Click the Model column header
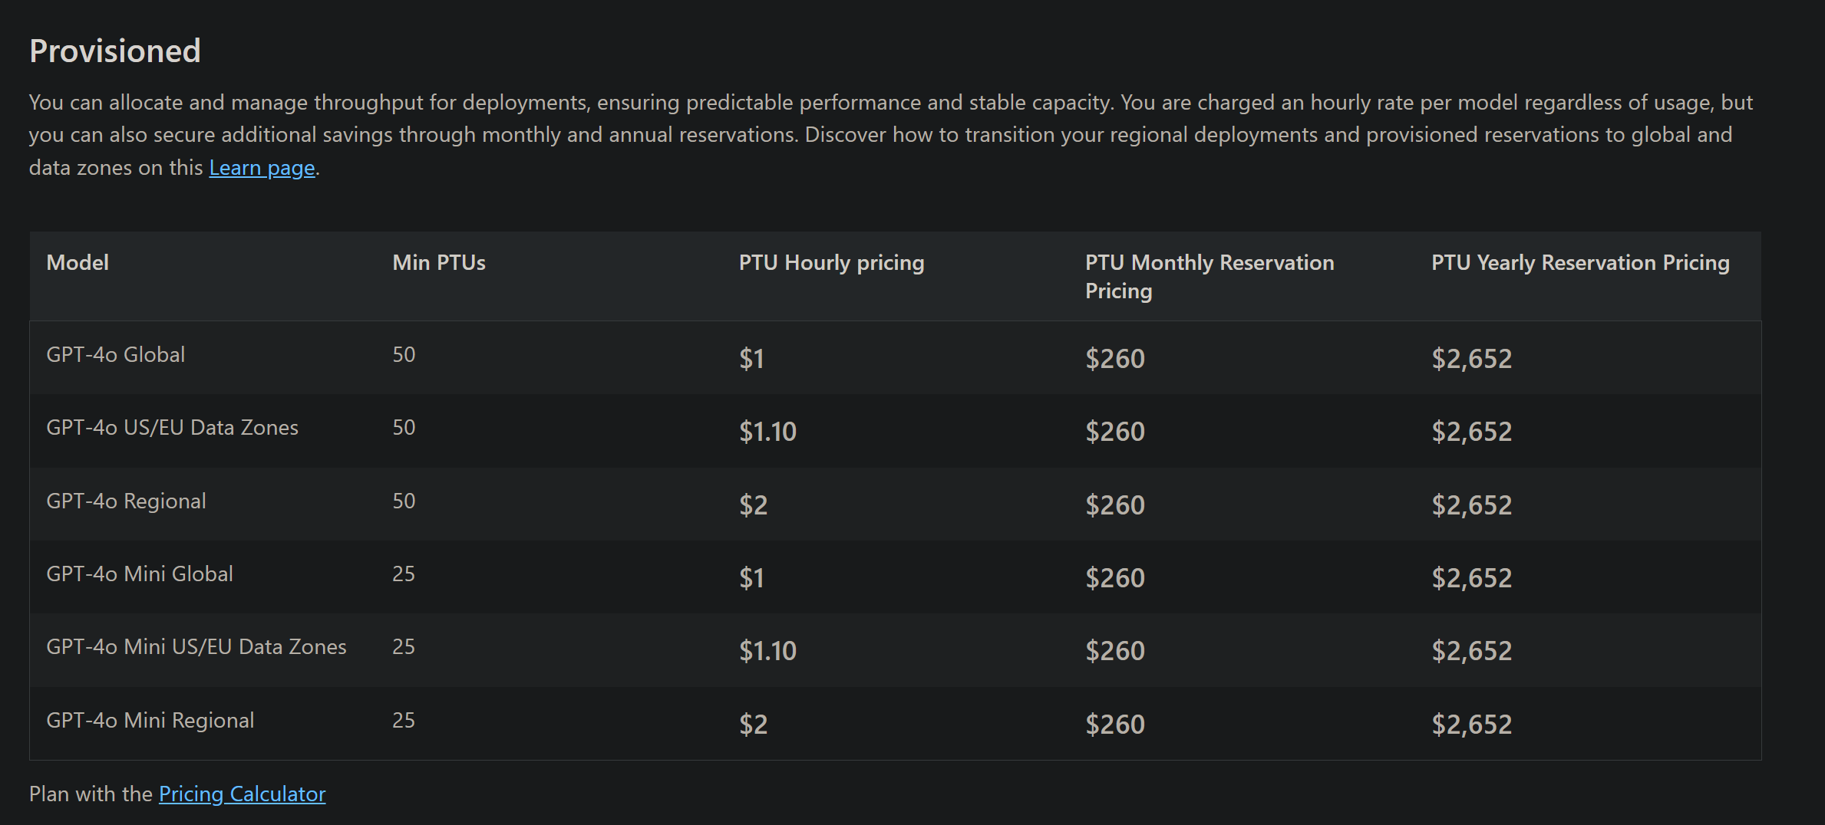The width and height of the screenshot is (1825, 825). [x=78, y=262]
